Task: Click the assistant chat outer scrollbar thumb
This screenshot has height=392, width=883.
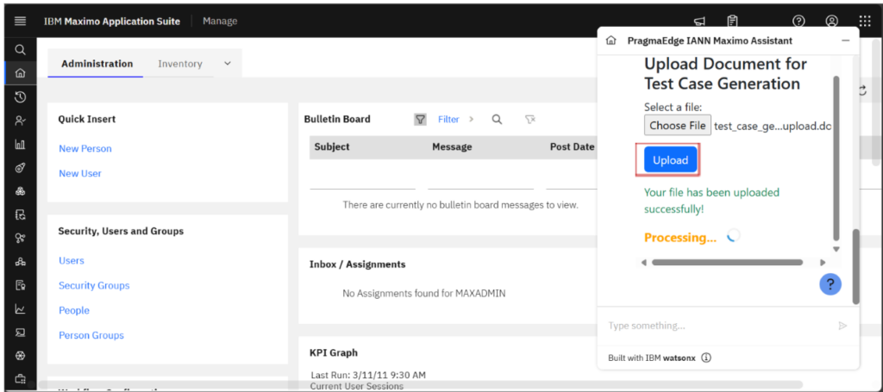Action: point(856,266)
